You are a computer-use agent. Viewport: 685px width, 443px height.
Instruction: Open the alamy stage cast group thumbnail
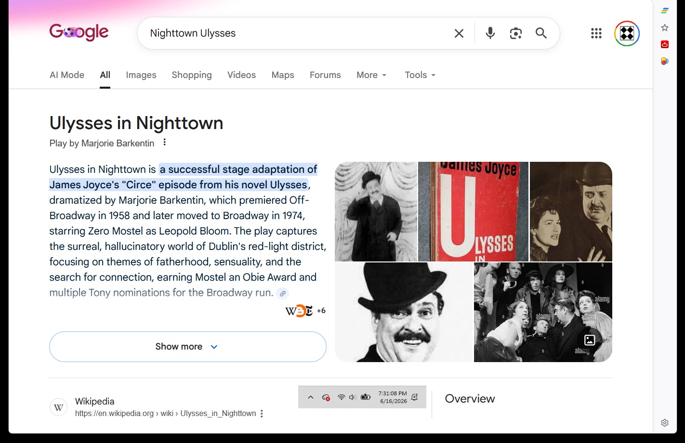(x=543, y=312)
